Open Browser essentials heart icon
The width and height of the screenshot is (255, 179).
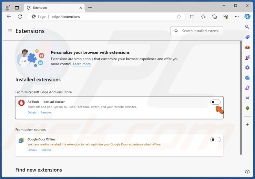coord(226,16)
